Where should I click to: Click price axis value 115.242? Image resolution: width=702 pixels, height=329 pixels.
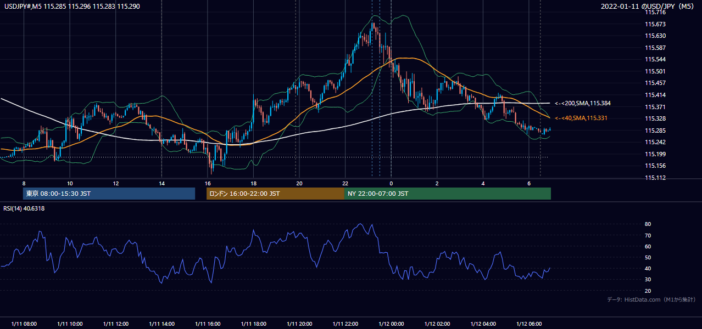pos(655,142)
